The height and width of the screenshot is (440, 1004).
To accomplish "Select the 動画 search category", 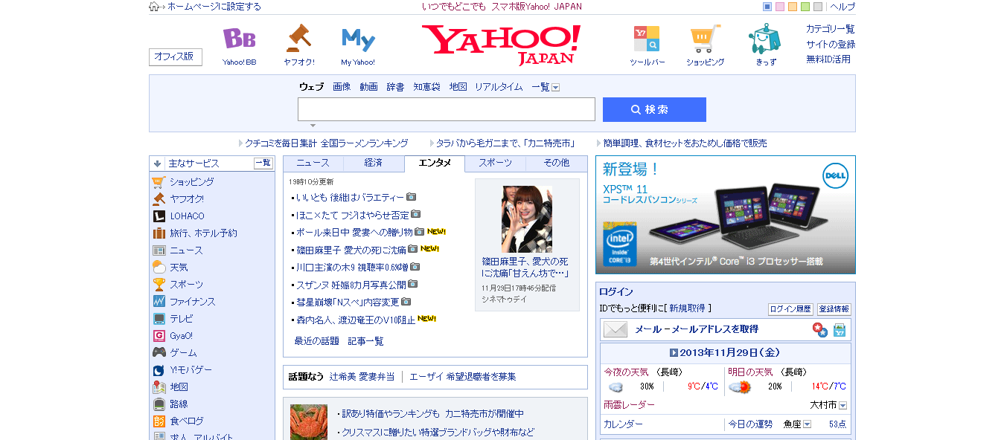I will (x=368, y=87).
